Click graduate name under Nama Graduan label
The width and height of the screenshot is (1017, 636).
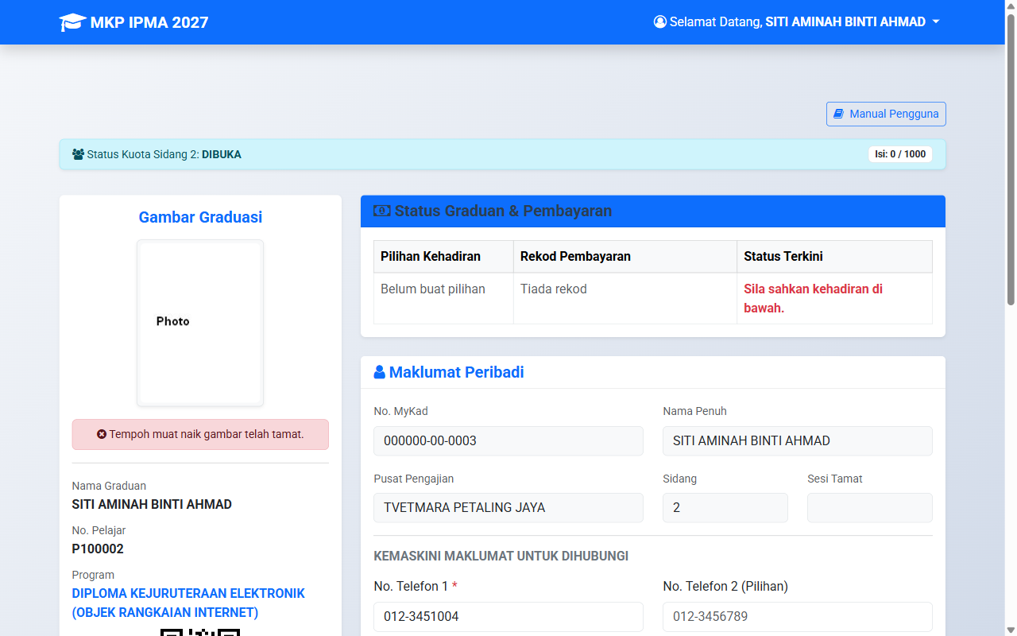pyautogui.click(x=152, y=504)
